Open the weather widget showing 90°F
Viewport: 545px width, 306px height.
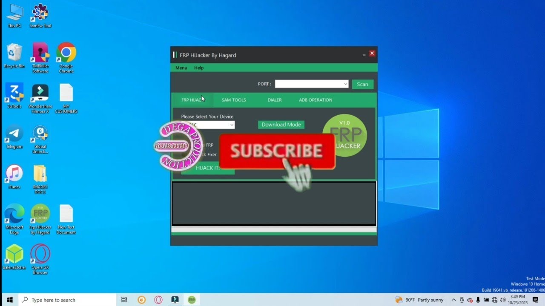(419, 300)
